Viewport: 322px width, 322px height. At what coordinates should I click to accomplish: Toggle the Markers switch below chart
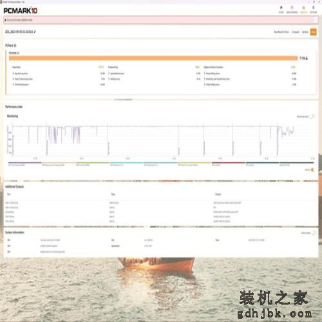312,169
